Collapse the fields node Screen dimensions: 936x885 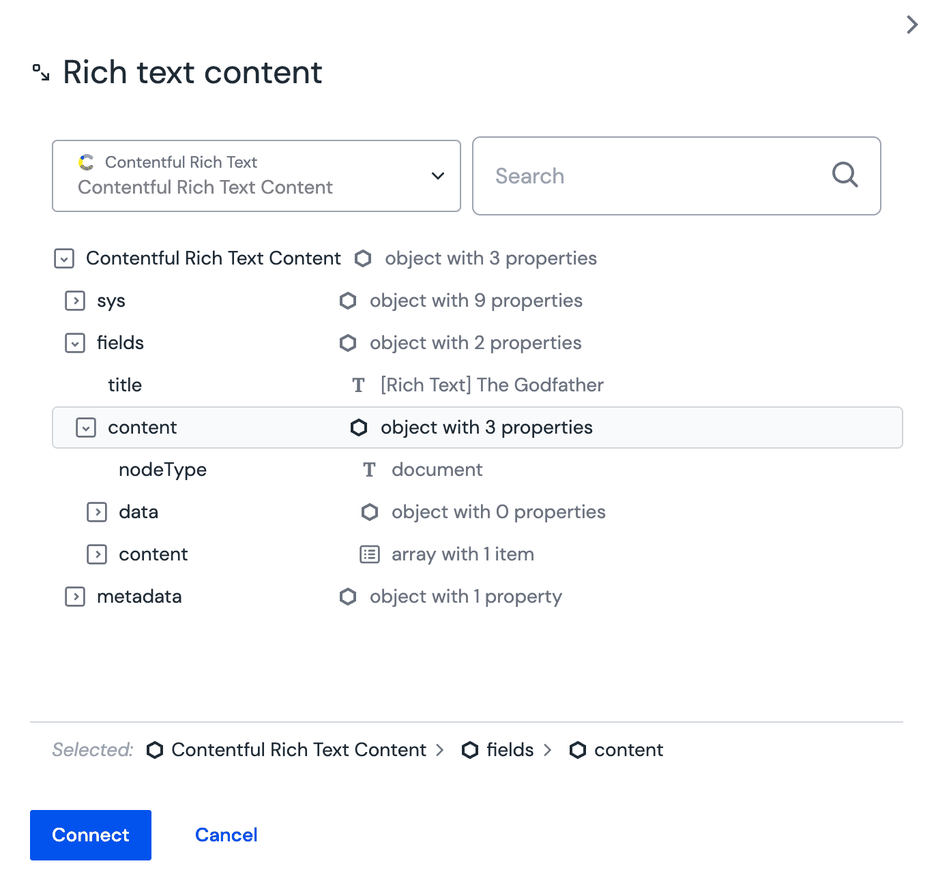75,343
